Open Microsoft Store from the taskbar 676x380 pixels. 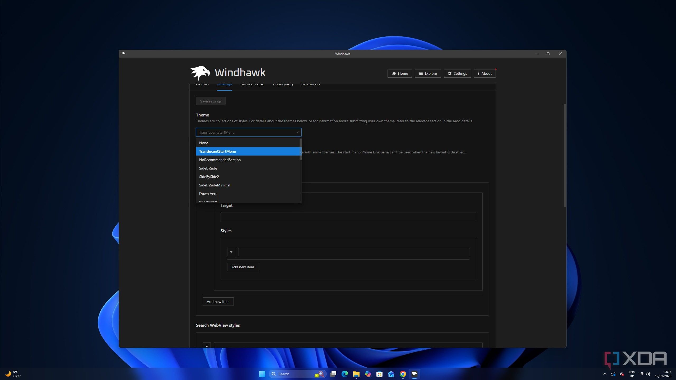[379, 374]
